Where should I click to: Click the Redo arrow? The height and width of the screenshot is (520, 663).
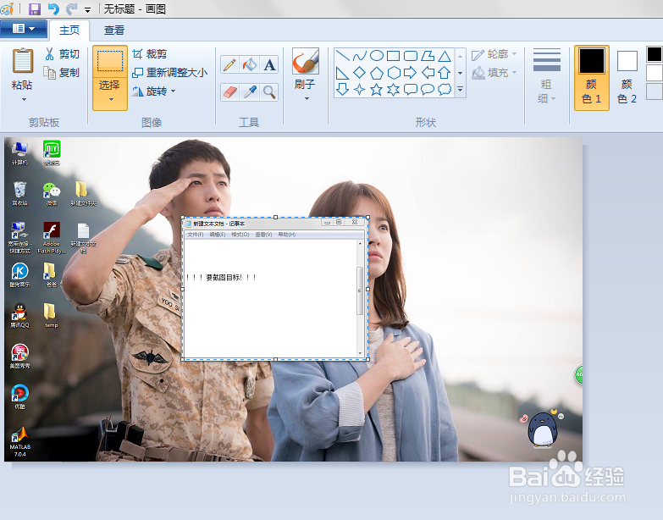point(71,8)
